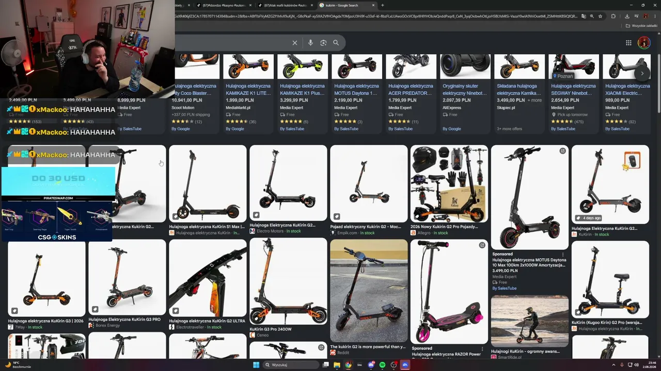Select the 'kukirin - Google Search' tab
Image resolution: width=661 pixels, height=371 pixels.
click(x=347, y=5)
